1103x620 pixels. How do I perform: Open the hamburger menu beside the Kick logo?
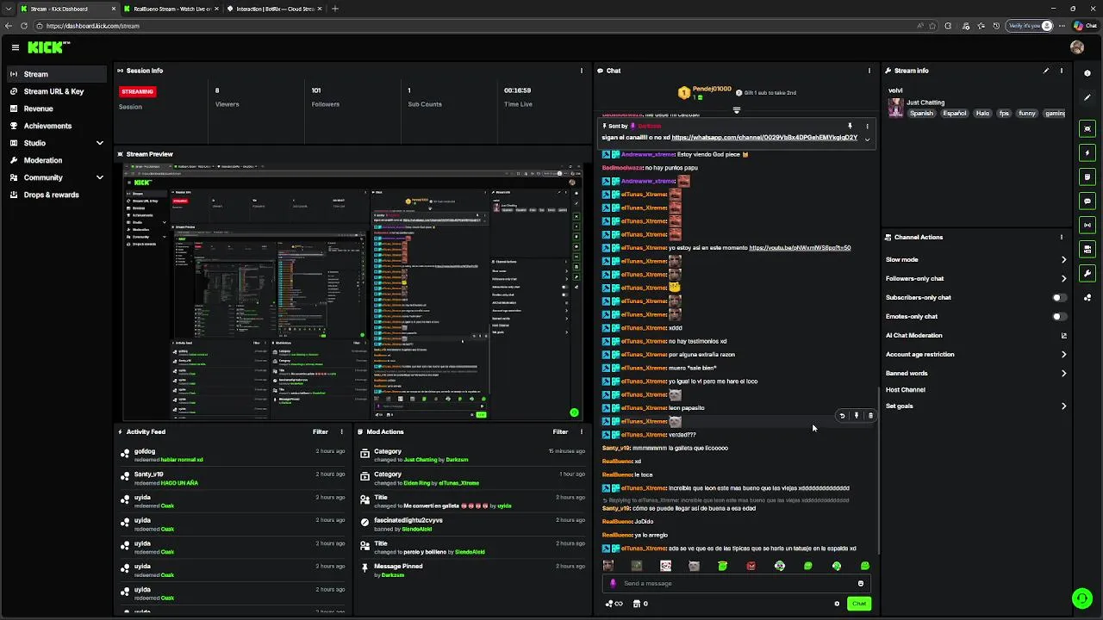(15, 48)
